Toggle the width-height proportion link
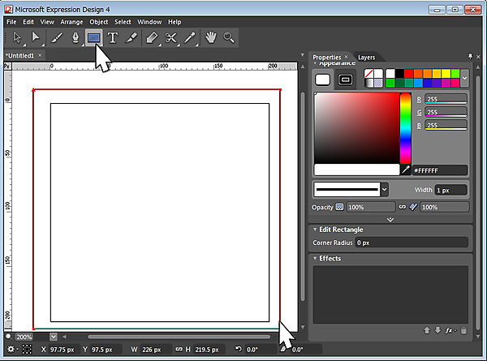Viewport: 487px width, 361px height. coord(179,350)
